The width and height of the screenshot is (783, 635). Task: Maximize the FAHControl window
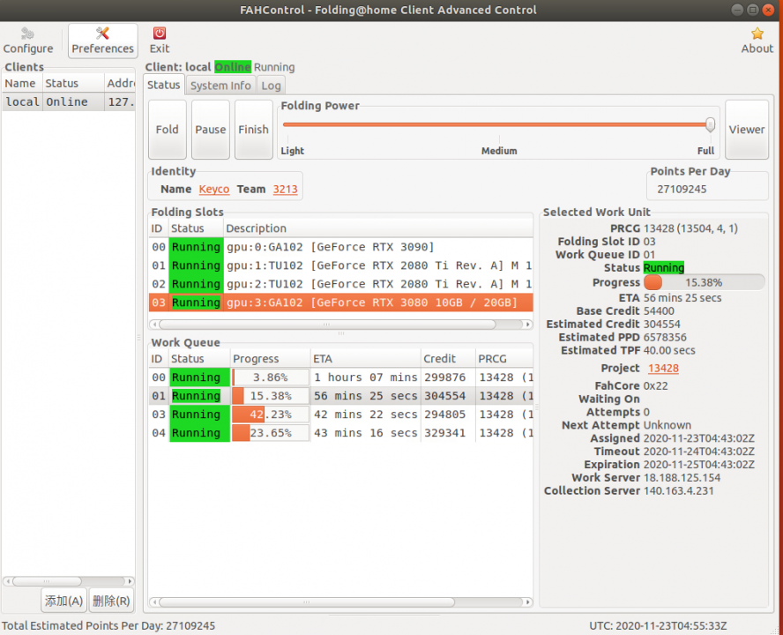click(752, 10)
